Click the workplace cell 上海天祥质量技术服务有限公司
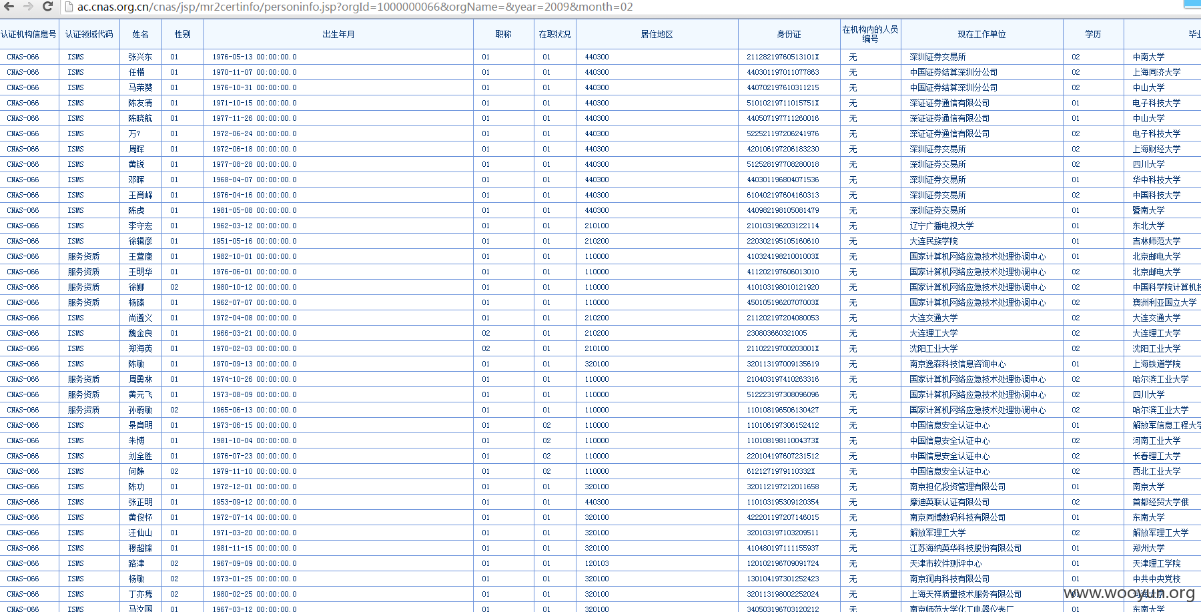 (x=965, y=594)
